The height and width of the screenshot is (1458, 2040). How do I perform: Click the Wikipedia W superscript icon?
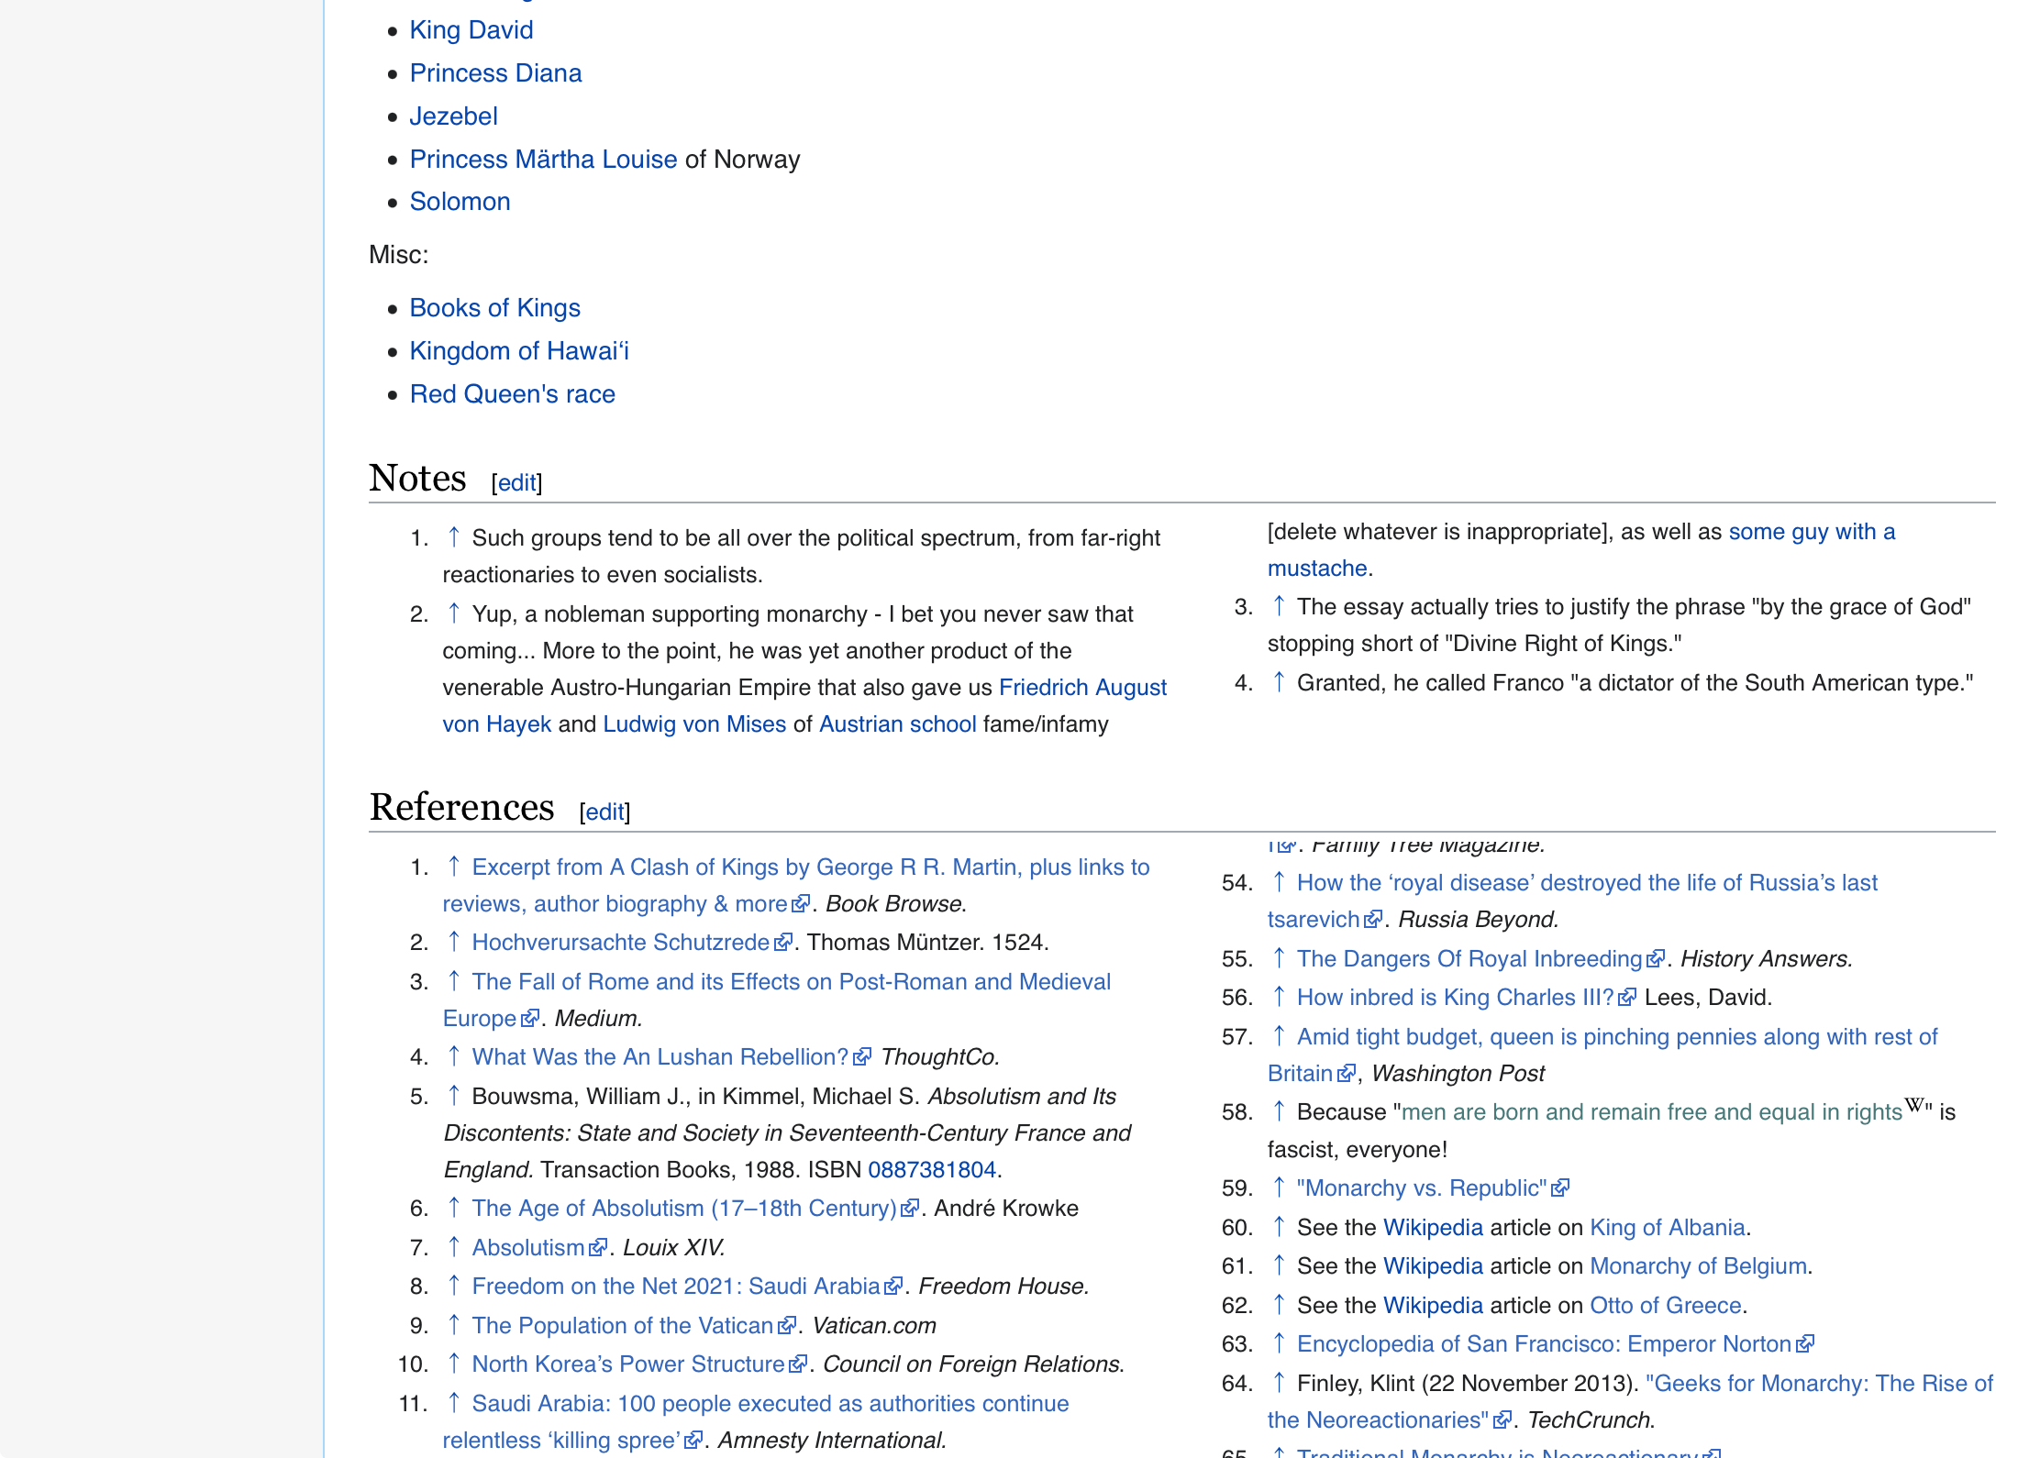pyautogui.click(x=1913, y=1104)
